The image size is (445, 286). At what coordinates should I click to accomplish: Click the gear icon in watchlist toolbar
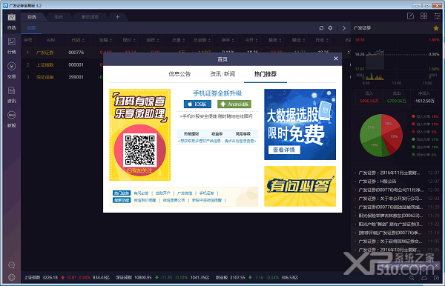(330, 27)
